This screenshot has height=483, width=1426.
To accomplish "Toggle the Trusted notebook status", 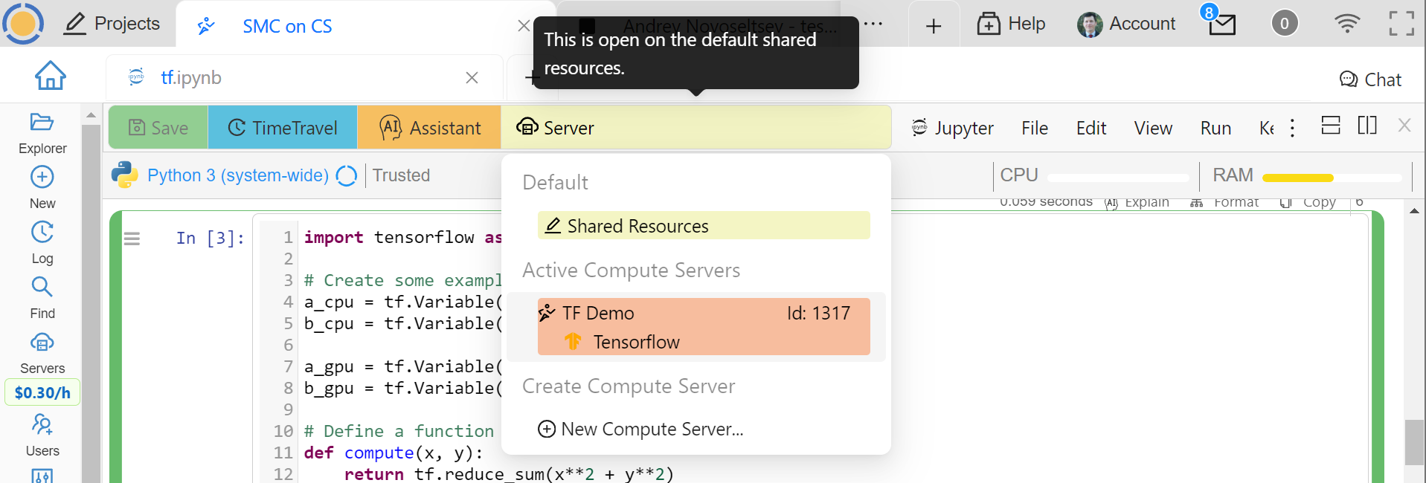I will (x=401, y=175).
